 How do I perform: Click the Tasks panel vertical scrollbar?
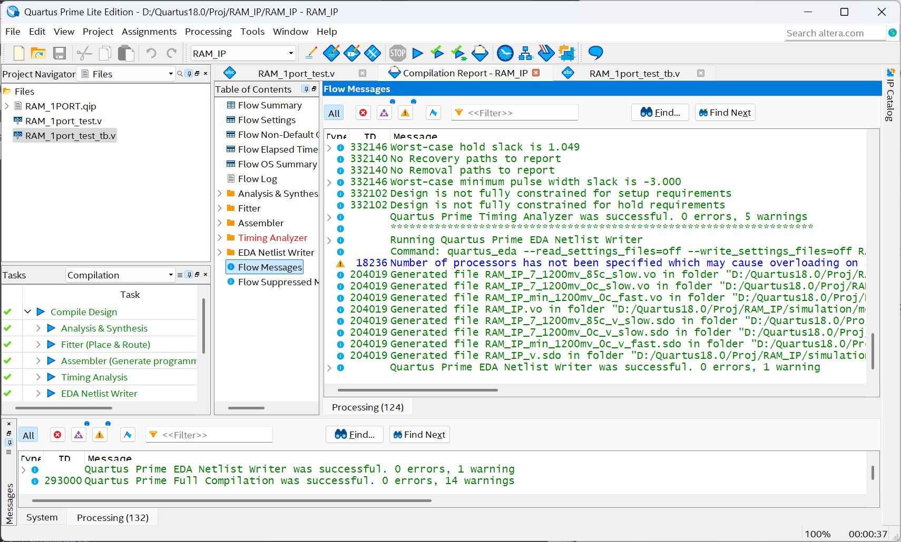203,326
